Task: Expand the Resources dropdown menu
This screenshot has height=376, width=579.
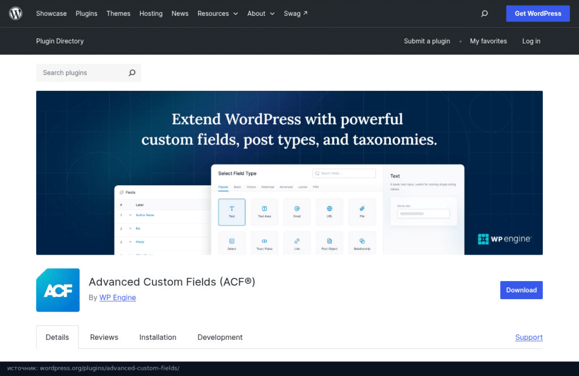Action: (x=218, y=14)
